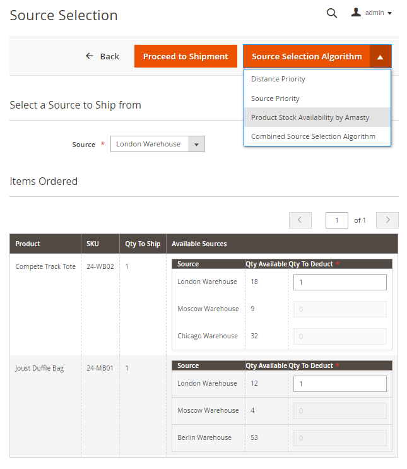Screen dimensions: 407x469
Task: Click the SKU column header
Action: point(93,244)
